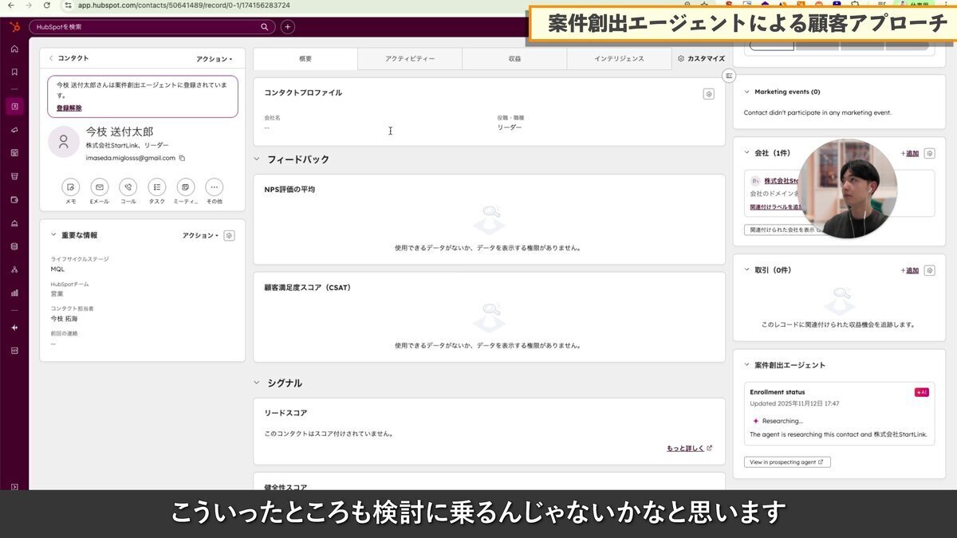Screen dimensions: 957x538
Task: Open the bar-chart reports icon in the sidebar
Action: (14, 293)
